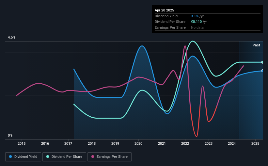268x166 pixels.
Task: Click the 2024 x-axis label
Action: [x=232, y=143]
